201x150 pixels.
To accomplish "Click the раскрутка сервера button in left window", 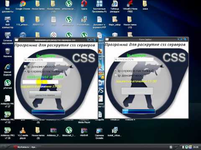I will [45, 95].
